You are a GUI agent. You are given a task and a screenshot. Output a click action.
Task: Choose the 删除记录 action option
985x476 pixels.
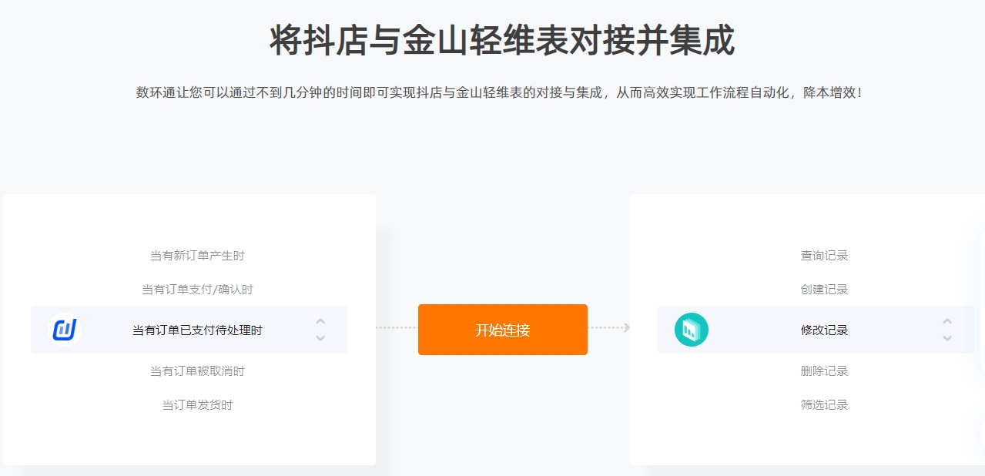click(x=824, y=371)
